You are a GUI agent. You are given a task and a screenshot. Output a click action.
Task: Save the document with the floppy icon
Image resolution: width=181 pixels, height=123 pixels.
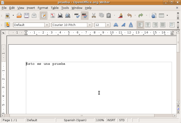[x=27, y=15]
